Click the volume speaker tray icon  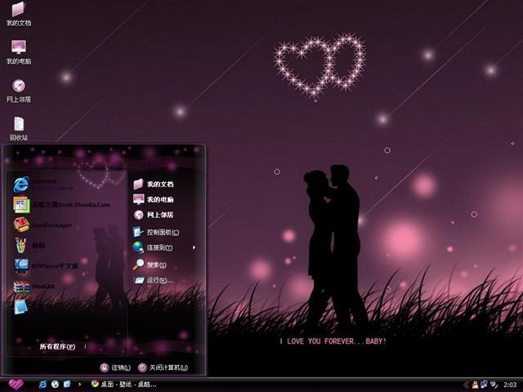[x=494, y=385]
